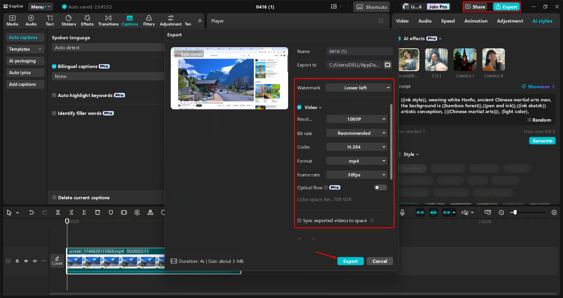Check Sync exported videos to space
The image size is (563, 298).
pos(299,220)
